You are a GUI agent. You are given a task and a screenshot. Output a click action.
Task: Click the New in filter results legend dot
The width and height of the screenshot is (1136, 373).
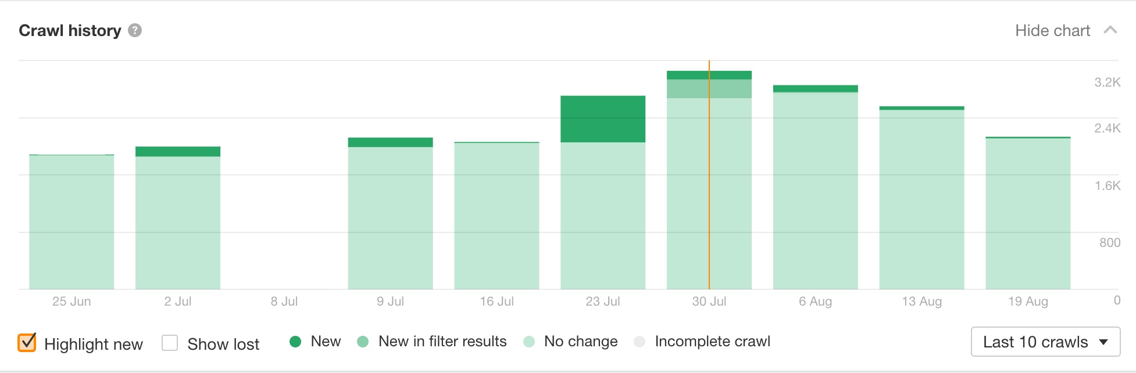coord(363,342)
